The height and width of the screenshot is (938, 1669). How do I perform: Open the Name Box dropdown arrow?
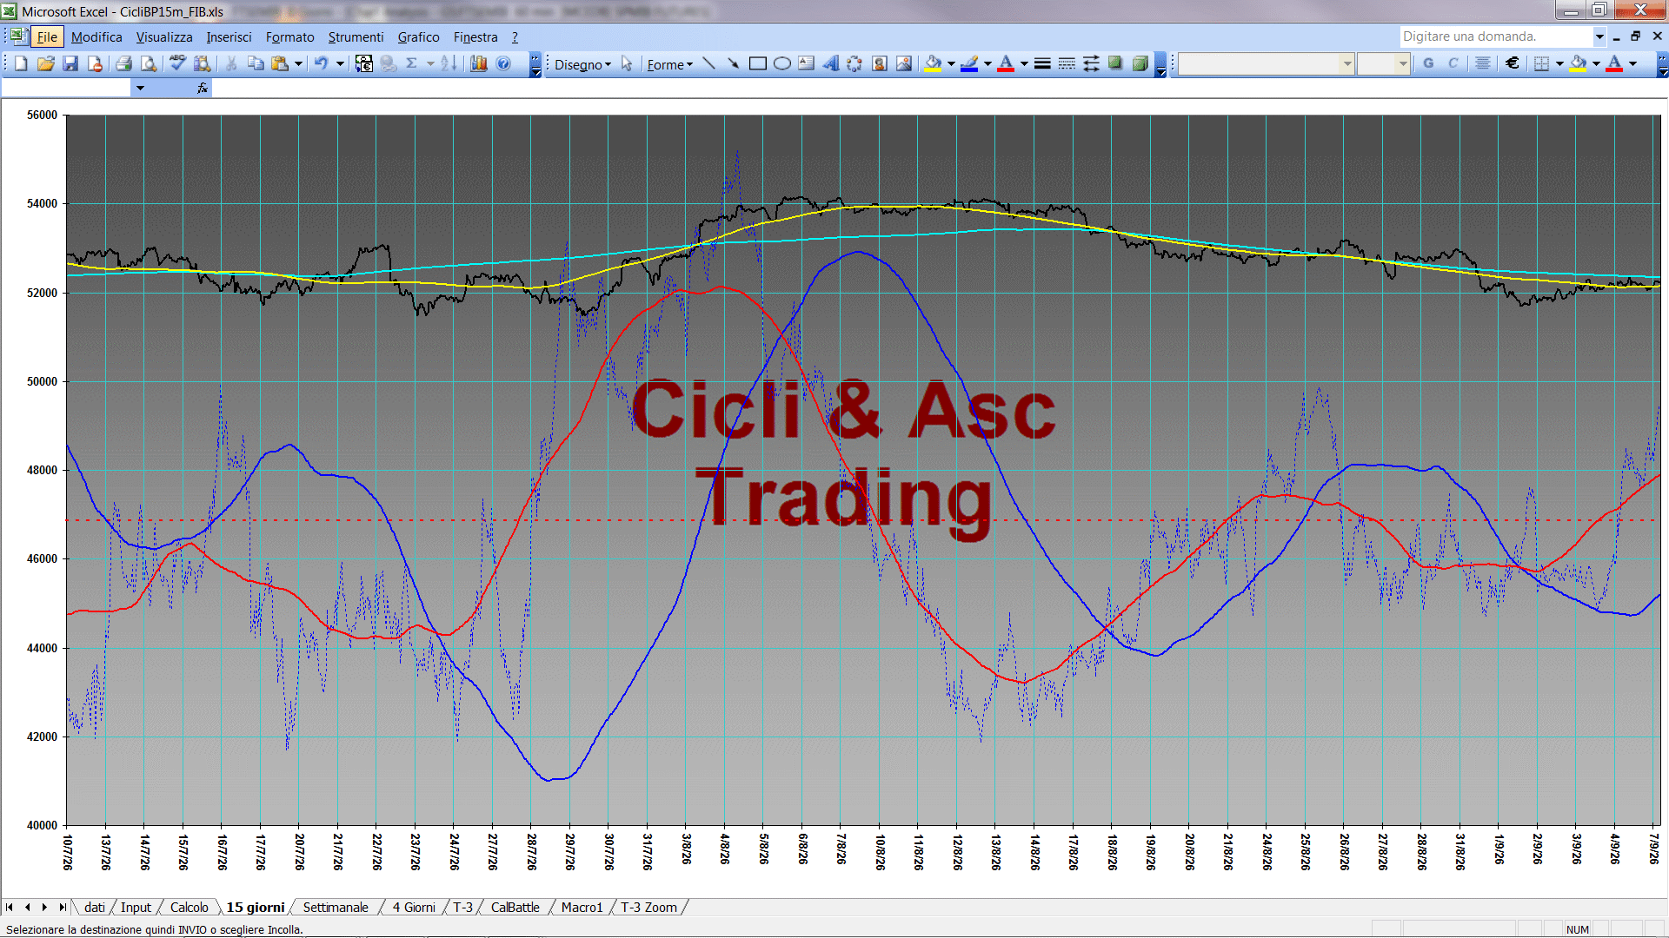(140, 88)
